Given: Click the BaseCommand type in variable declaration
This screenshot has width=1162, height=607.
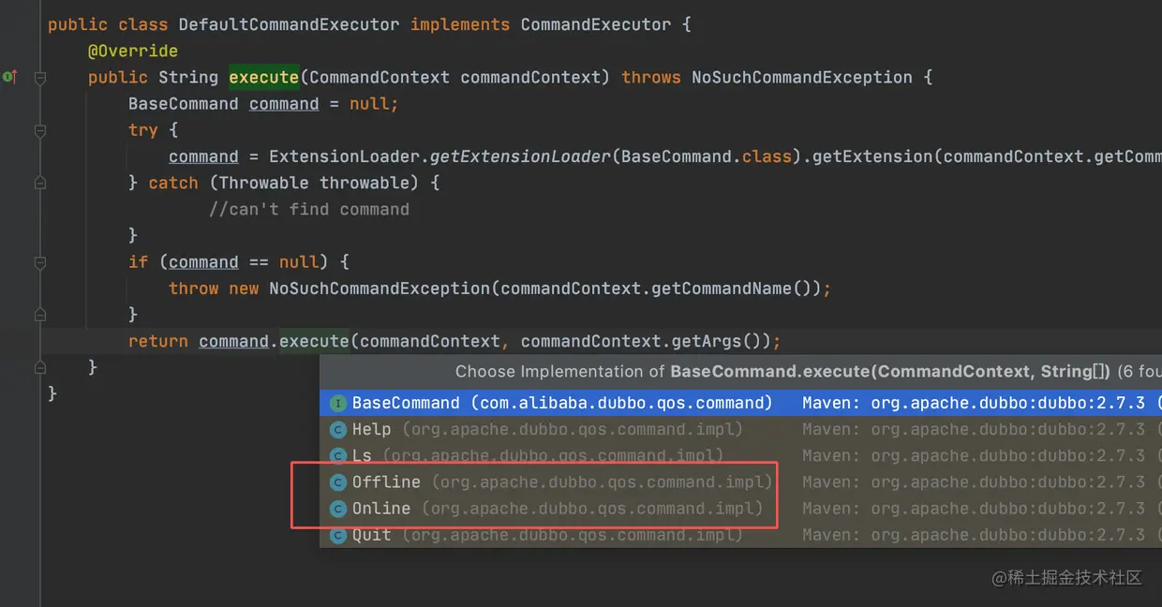Looking at the screenshot, I should coord(184,104).
